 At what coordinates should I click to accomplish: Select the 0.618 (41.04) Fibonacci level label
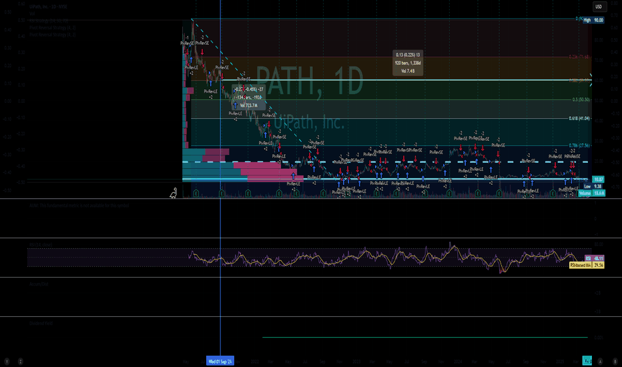coord(579,118)
